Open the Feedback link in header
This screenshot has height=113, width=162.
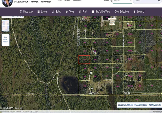pos(77,1)
